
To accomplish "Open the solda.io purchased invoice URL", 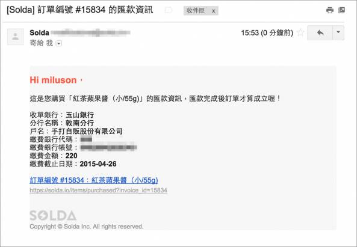I will click(98, 190).
